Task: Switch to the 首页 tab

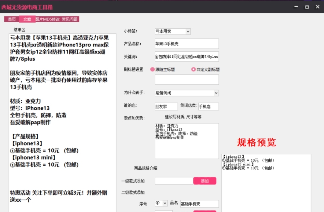Action: [12, 19]
